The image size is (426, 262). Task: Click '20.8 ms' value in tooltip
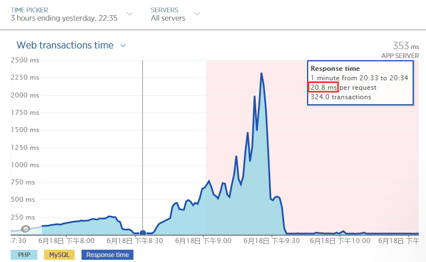point(323,88)
